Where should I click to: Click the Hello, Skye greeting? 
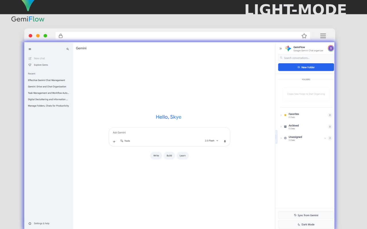[169, 117]
